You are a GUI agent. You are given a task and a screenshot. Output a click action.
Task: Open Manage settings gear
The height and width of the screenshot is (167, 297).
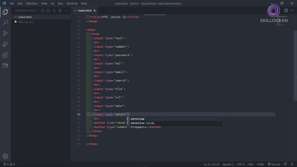[x=5, y=156]
